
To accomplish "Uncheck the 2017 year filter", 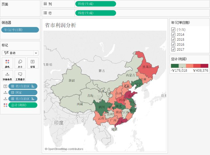I will point(173,49).
